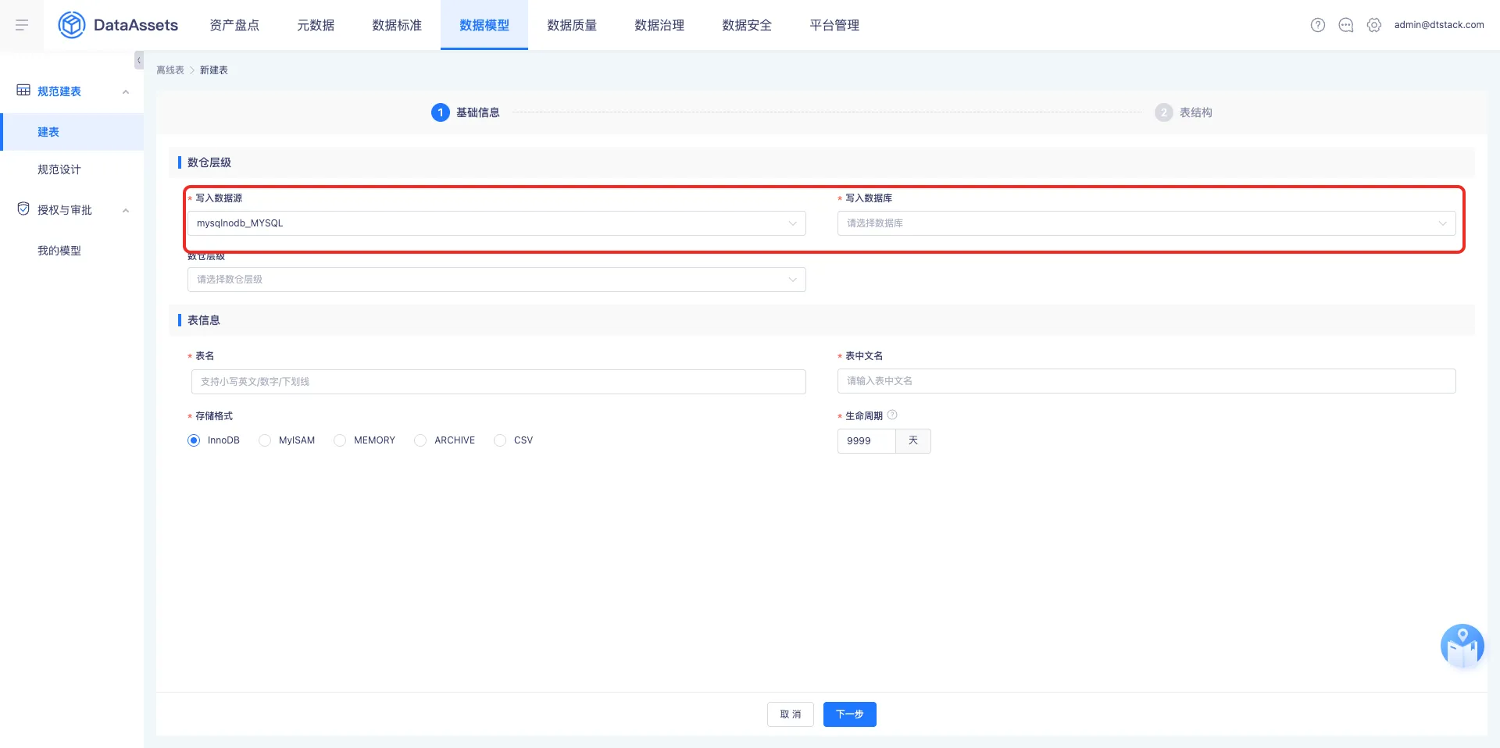
Task: Click the 下一步 button
Action: point(850,714)
